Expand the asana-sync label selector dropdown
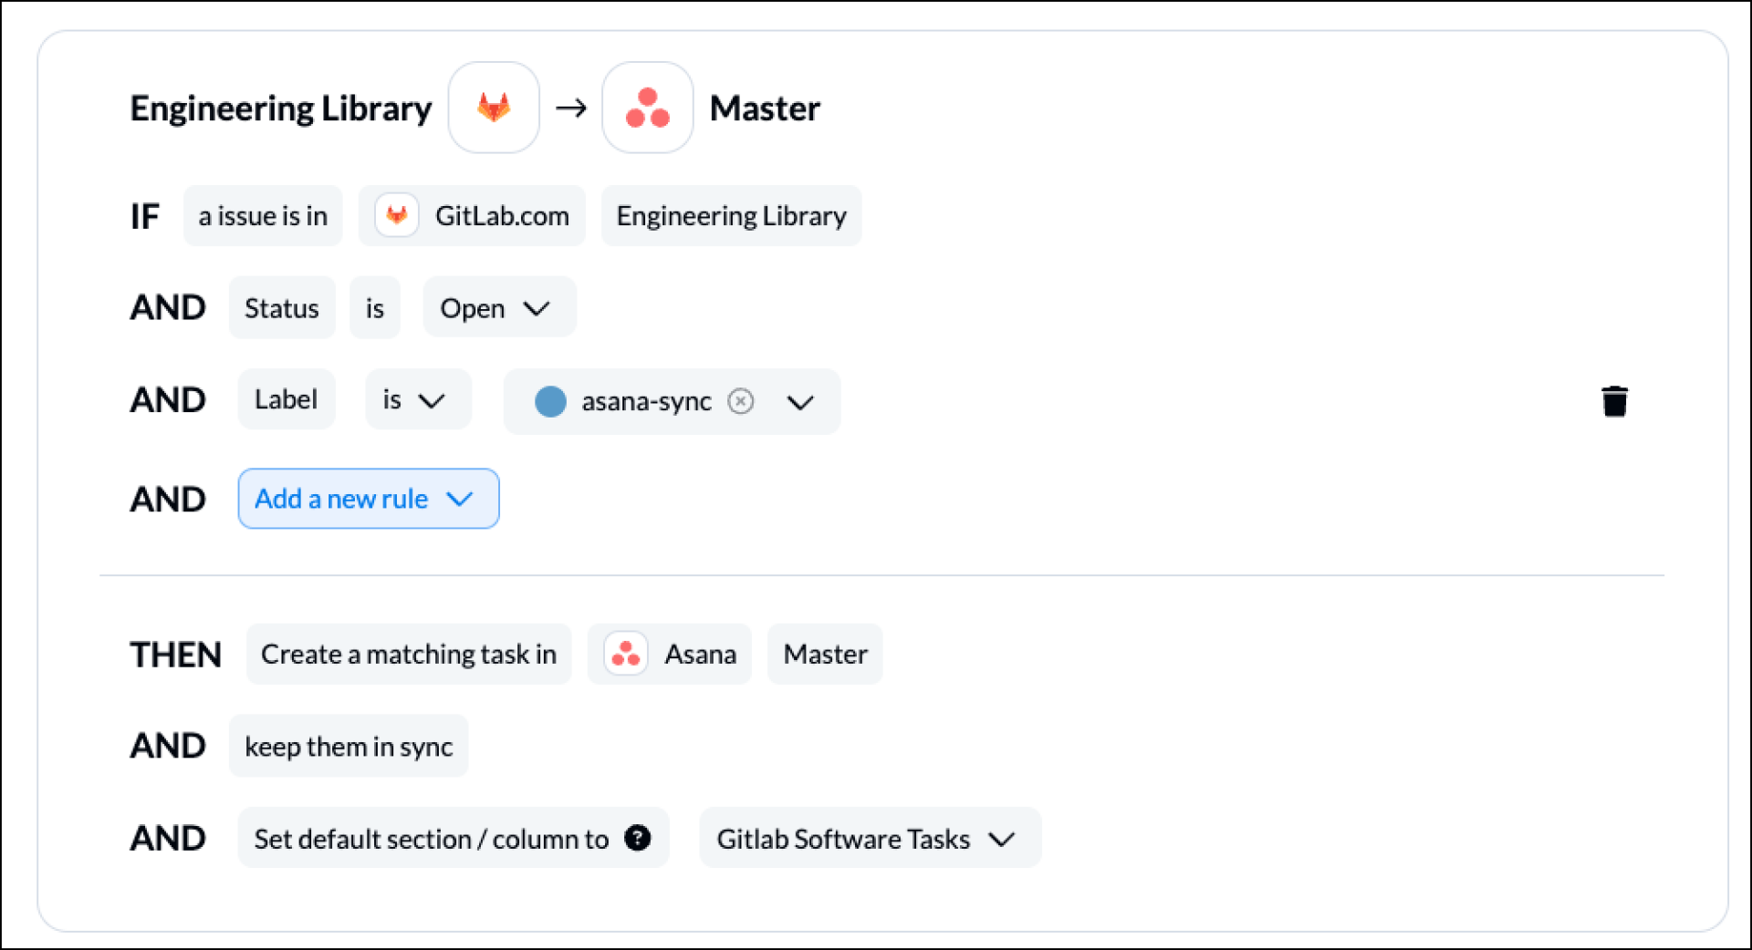1752x950 pixels. [x=800, y=402]
